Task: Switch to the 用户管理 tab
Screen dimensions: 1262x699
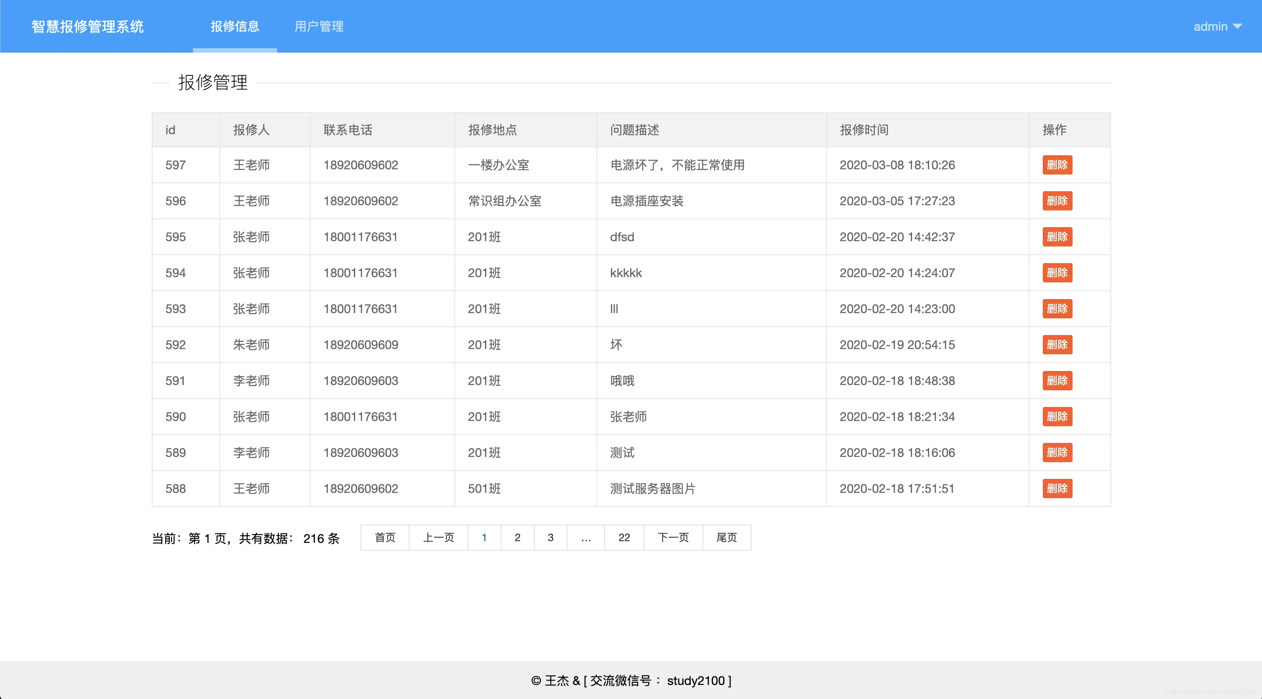Action: click(318, 26)
